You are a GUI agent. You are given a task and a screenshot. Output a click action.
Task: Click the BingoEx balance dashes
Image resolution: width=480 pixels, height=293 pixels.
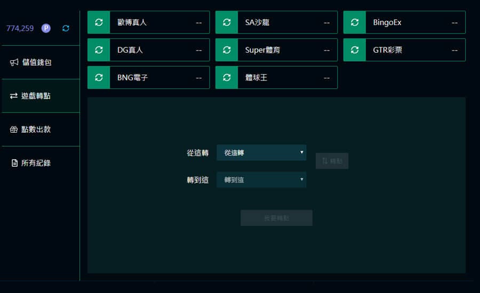[x=454, y=23]
